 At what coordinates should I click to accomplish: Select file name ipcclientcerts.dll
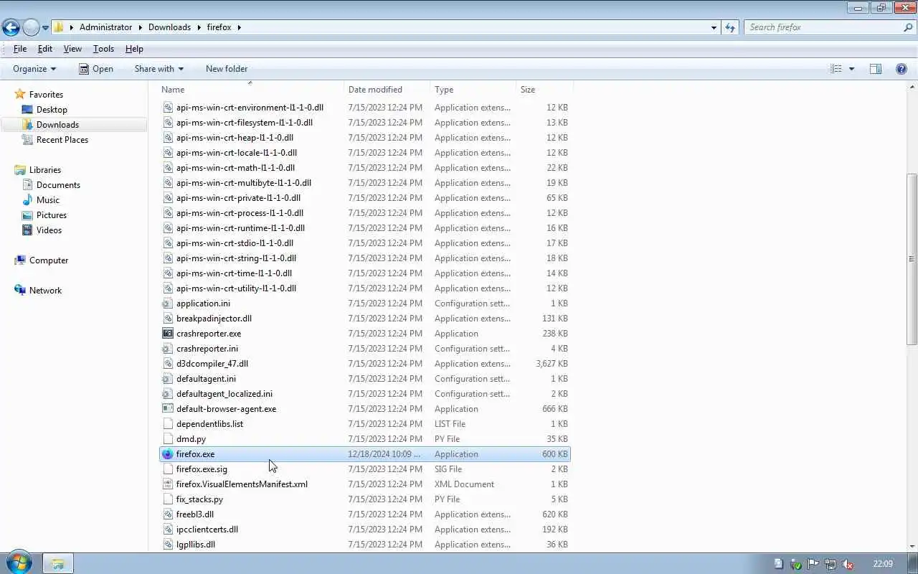pos(207,530)
